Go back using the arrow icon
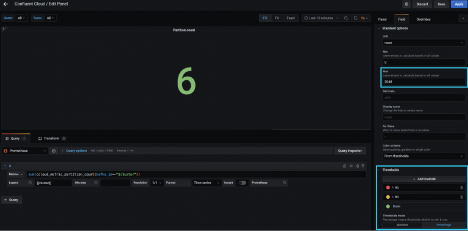The height and width of the screenshot is (231, 468). pos(5,4)
